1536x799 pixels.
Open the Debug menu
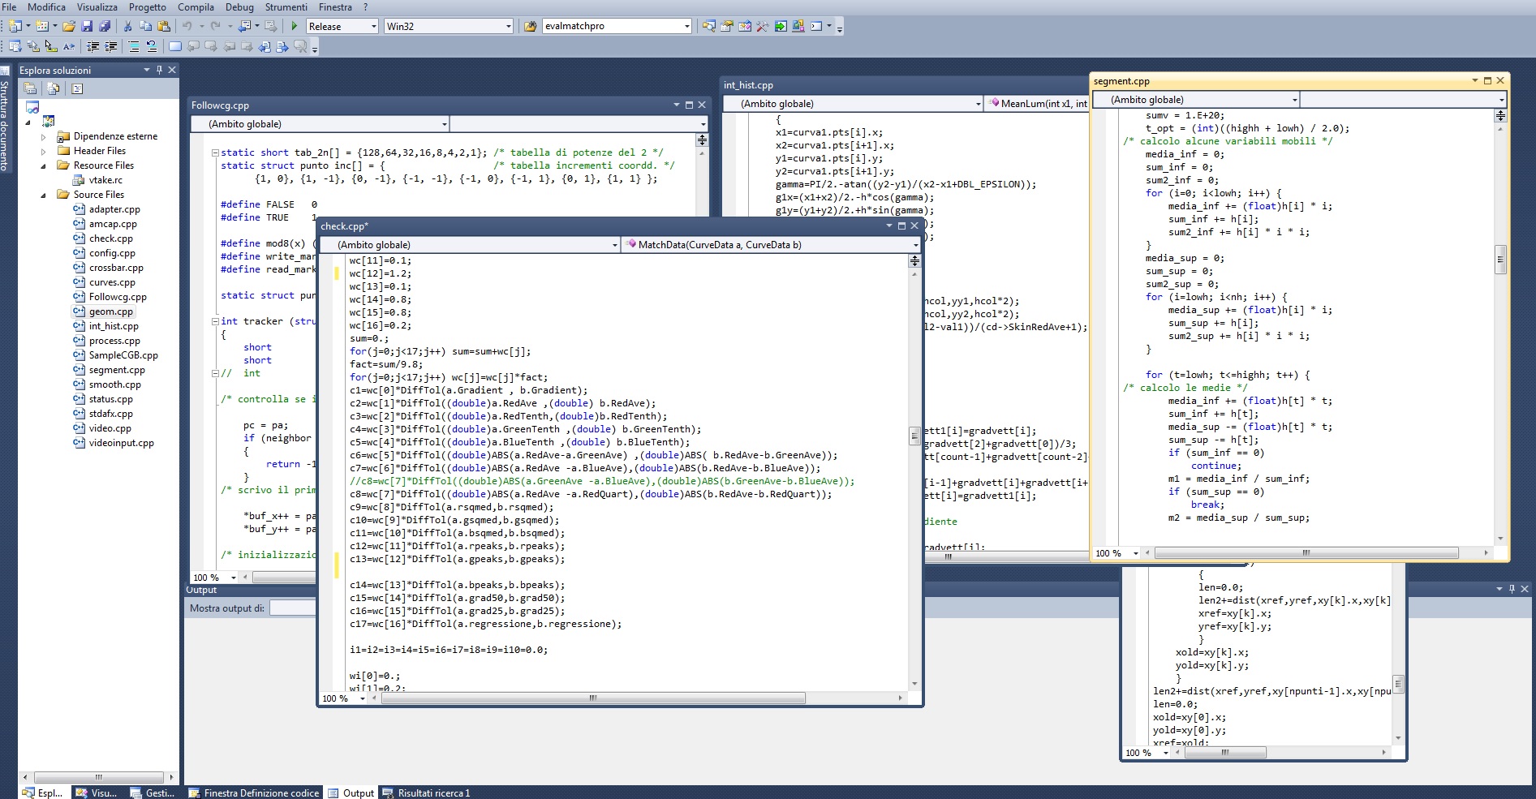pos(239,6)
